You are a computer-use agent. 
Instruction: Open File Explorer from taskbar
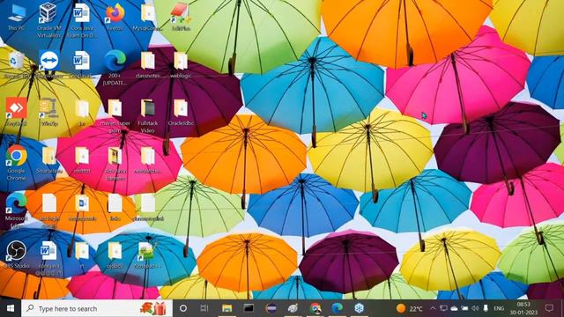coord(226,308)
